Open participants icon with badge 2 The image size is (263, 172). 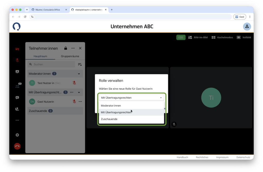[18, 85]
